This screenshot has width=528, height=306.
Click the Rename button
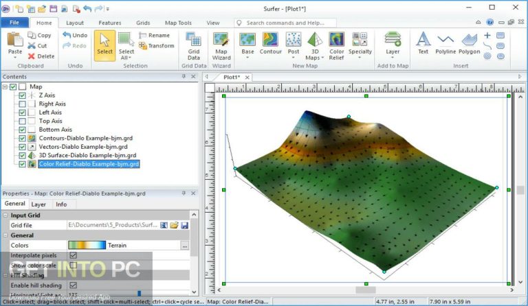(x=154, y=35)
